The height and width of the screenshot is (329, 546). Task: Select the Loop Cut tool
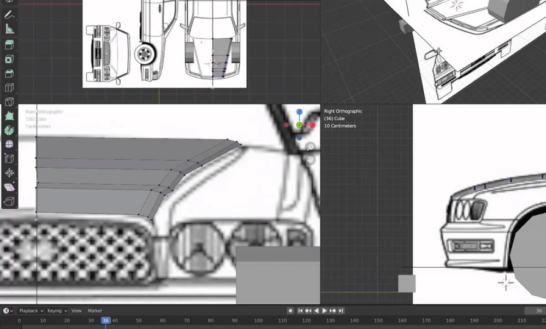coord(9,88)
